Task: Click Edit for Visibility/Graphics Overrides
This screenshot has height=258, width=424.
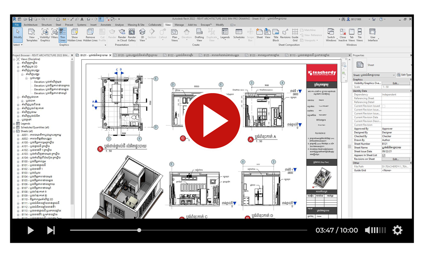Action: [x=396, y=83]
